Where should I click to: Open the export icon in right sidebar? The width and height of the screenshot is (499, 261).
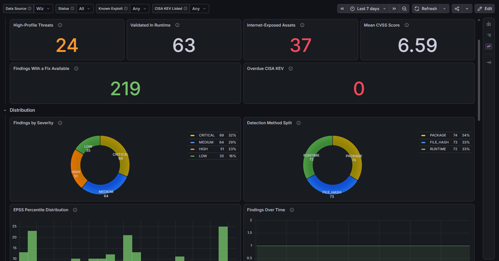pyautogui.click(x=489, y=24)
